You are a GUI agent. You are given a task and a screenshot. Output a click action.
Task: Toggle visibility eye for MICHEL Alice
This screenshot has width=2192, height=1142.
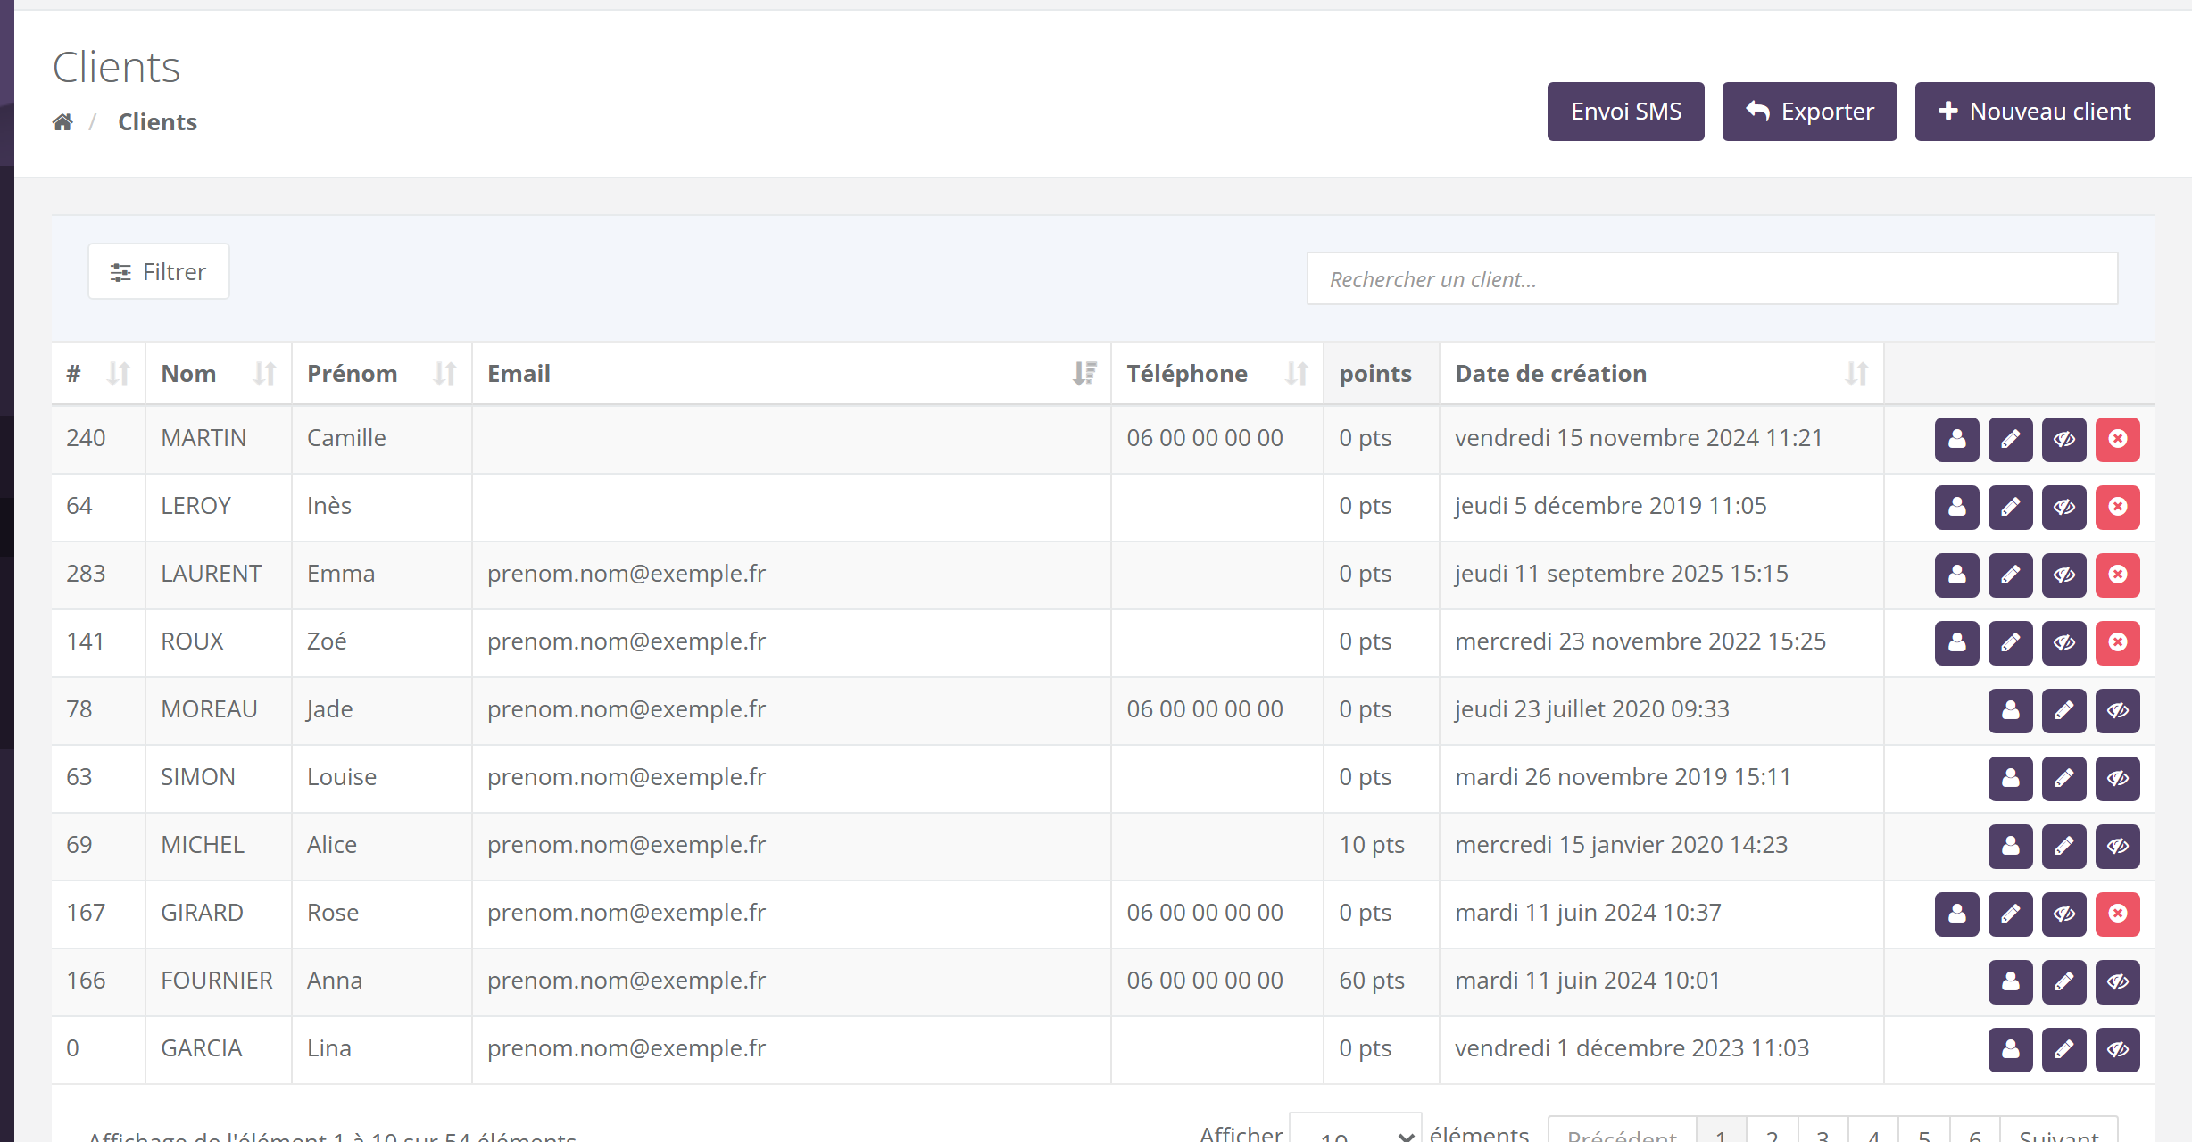click(2117, 846)
